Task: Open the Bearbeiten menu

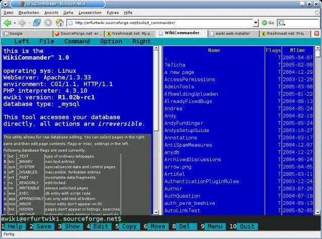Action: pos(29,13)
